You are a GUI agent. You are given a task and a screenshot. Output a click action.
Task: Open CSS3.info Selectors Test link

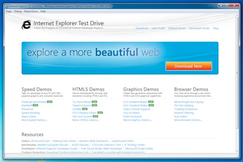coord(106,145)
